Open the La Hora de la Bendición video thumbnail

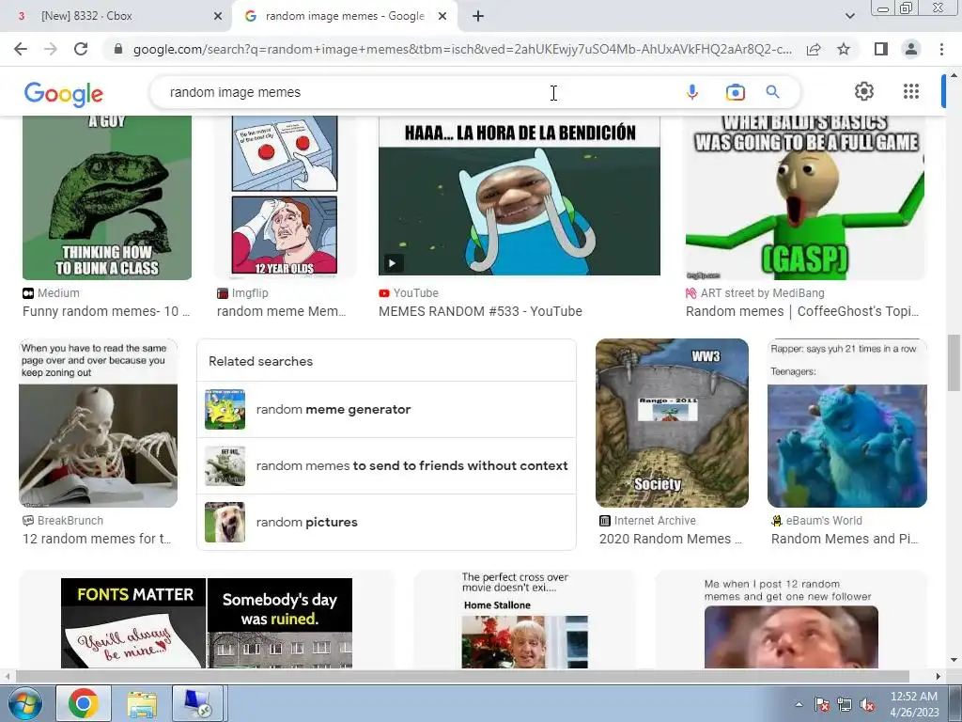(x=519, y=196)
